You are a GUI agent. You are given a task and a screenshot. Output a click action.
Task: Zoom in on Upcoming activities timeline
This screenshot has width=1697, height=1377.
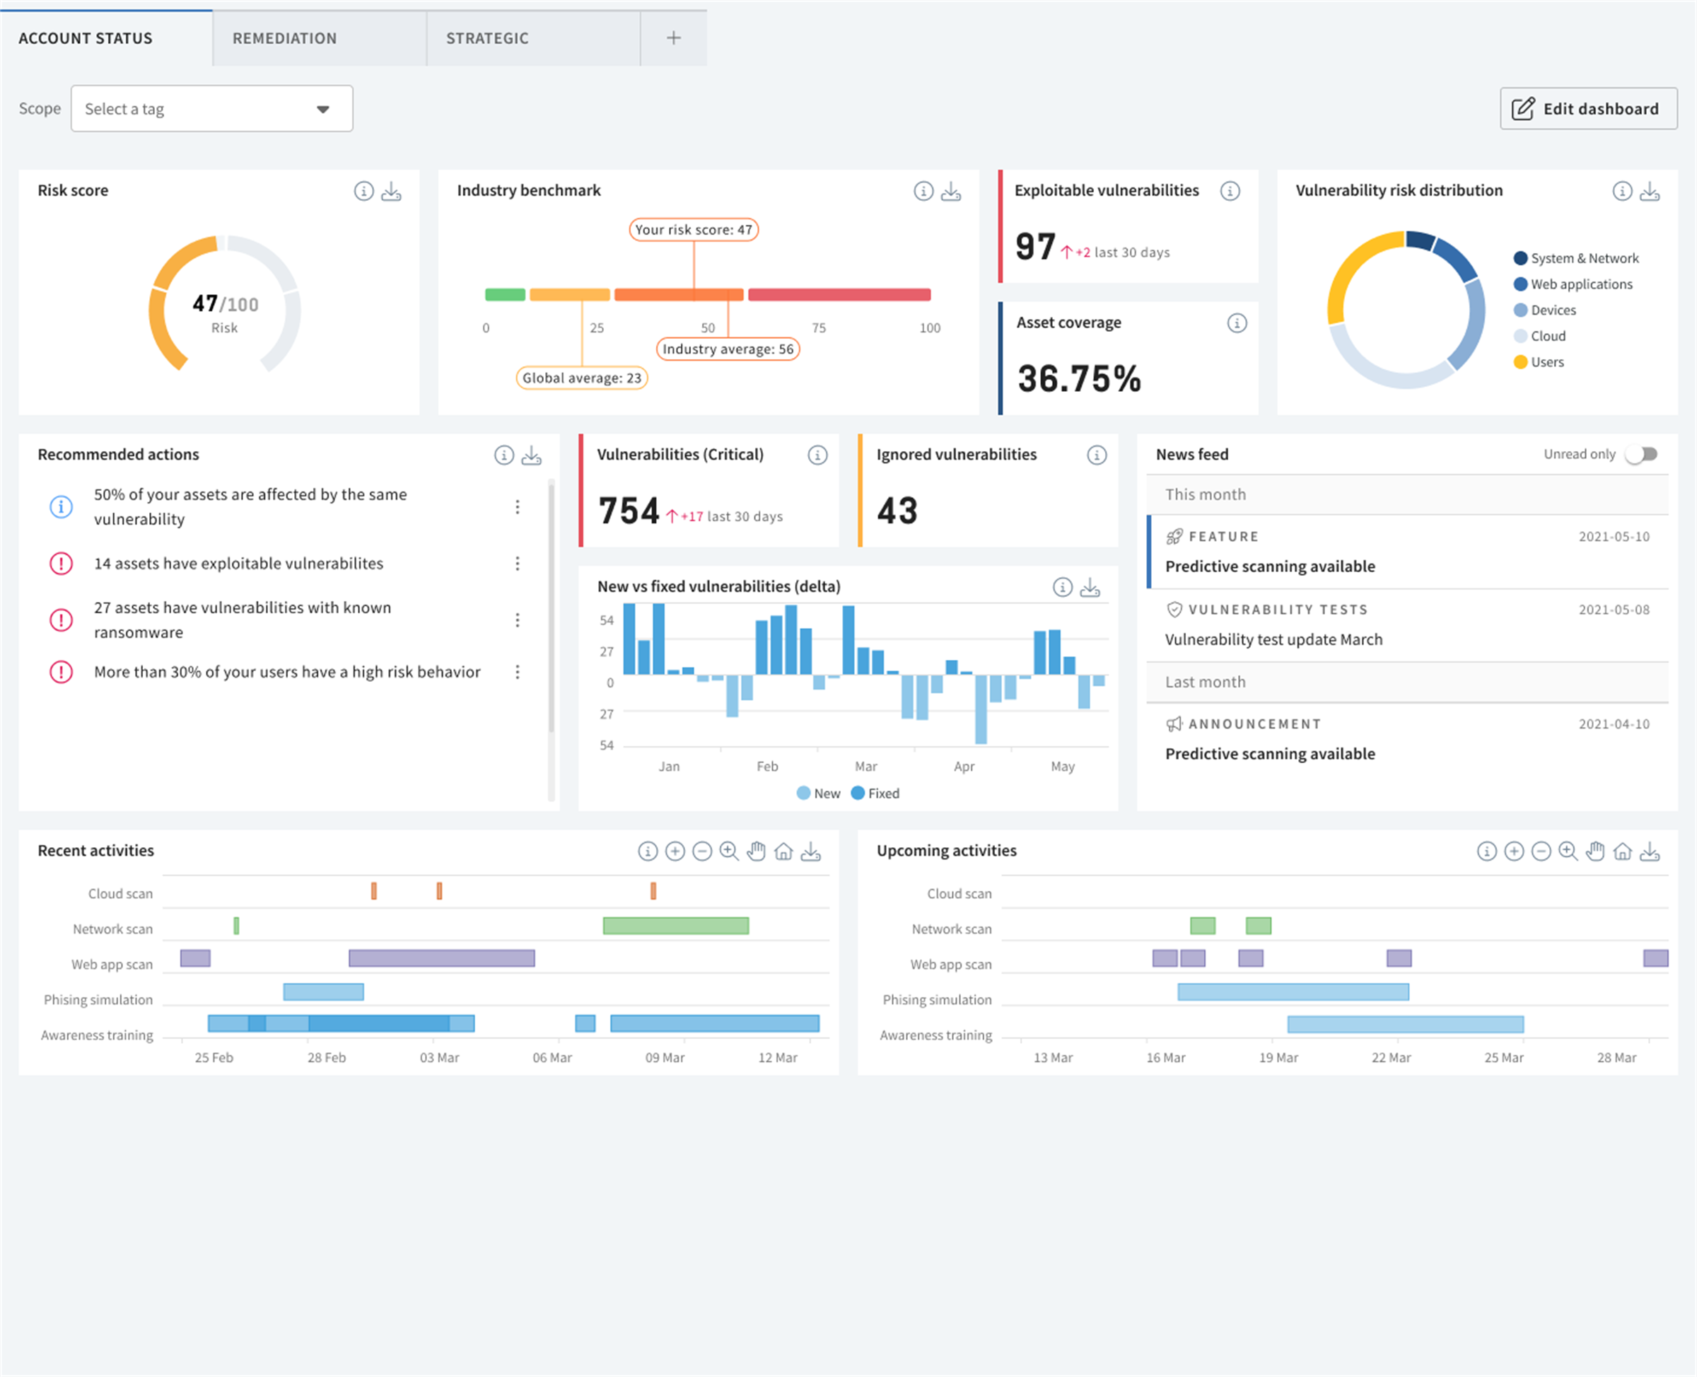point(1514,852)
